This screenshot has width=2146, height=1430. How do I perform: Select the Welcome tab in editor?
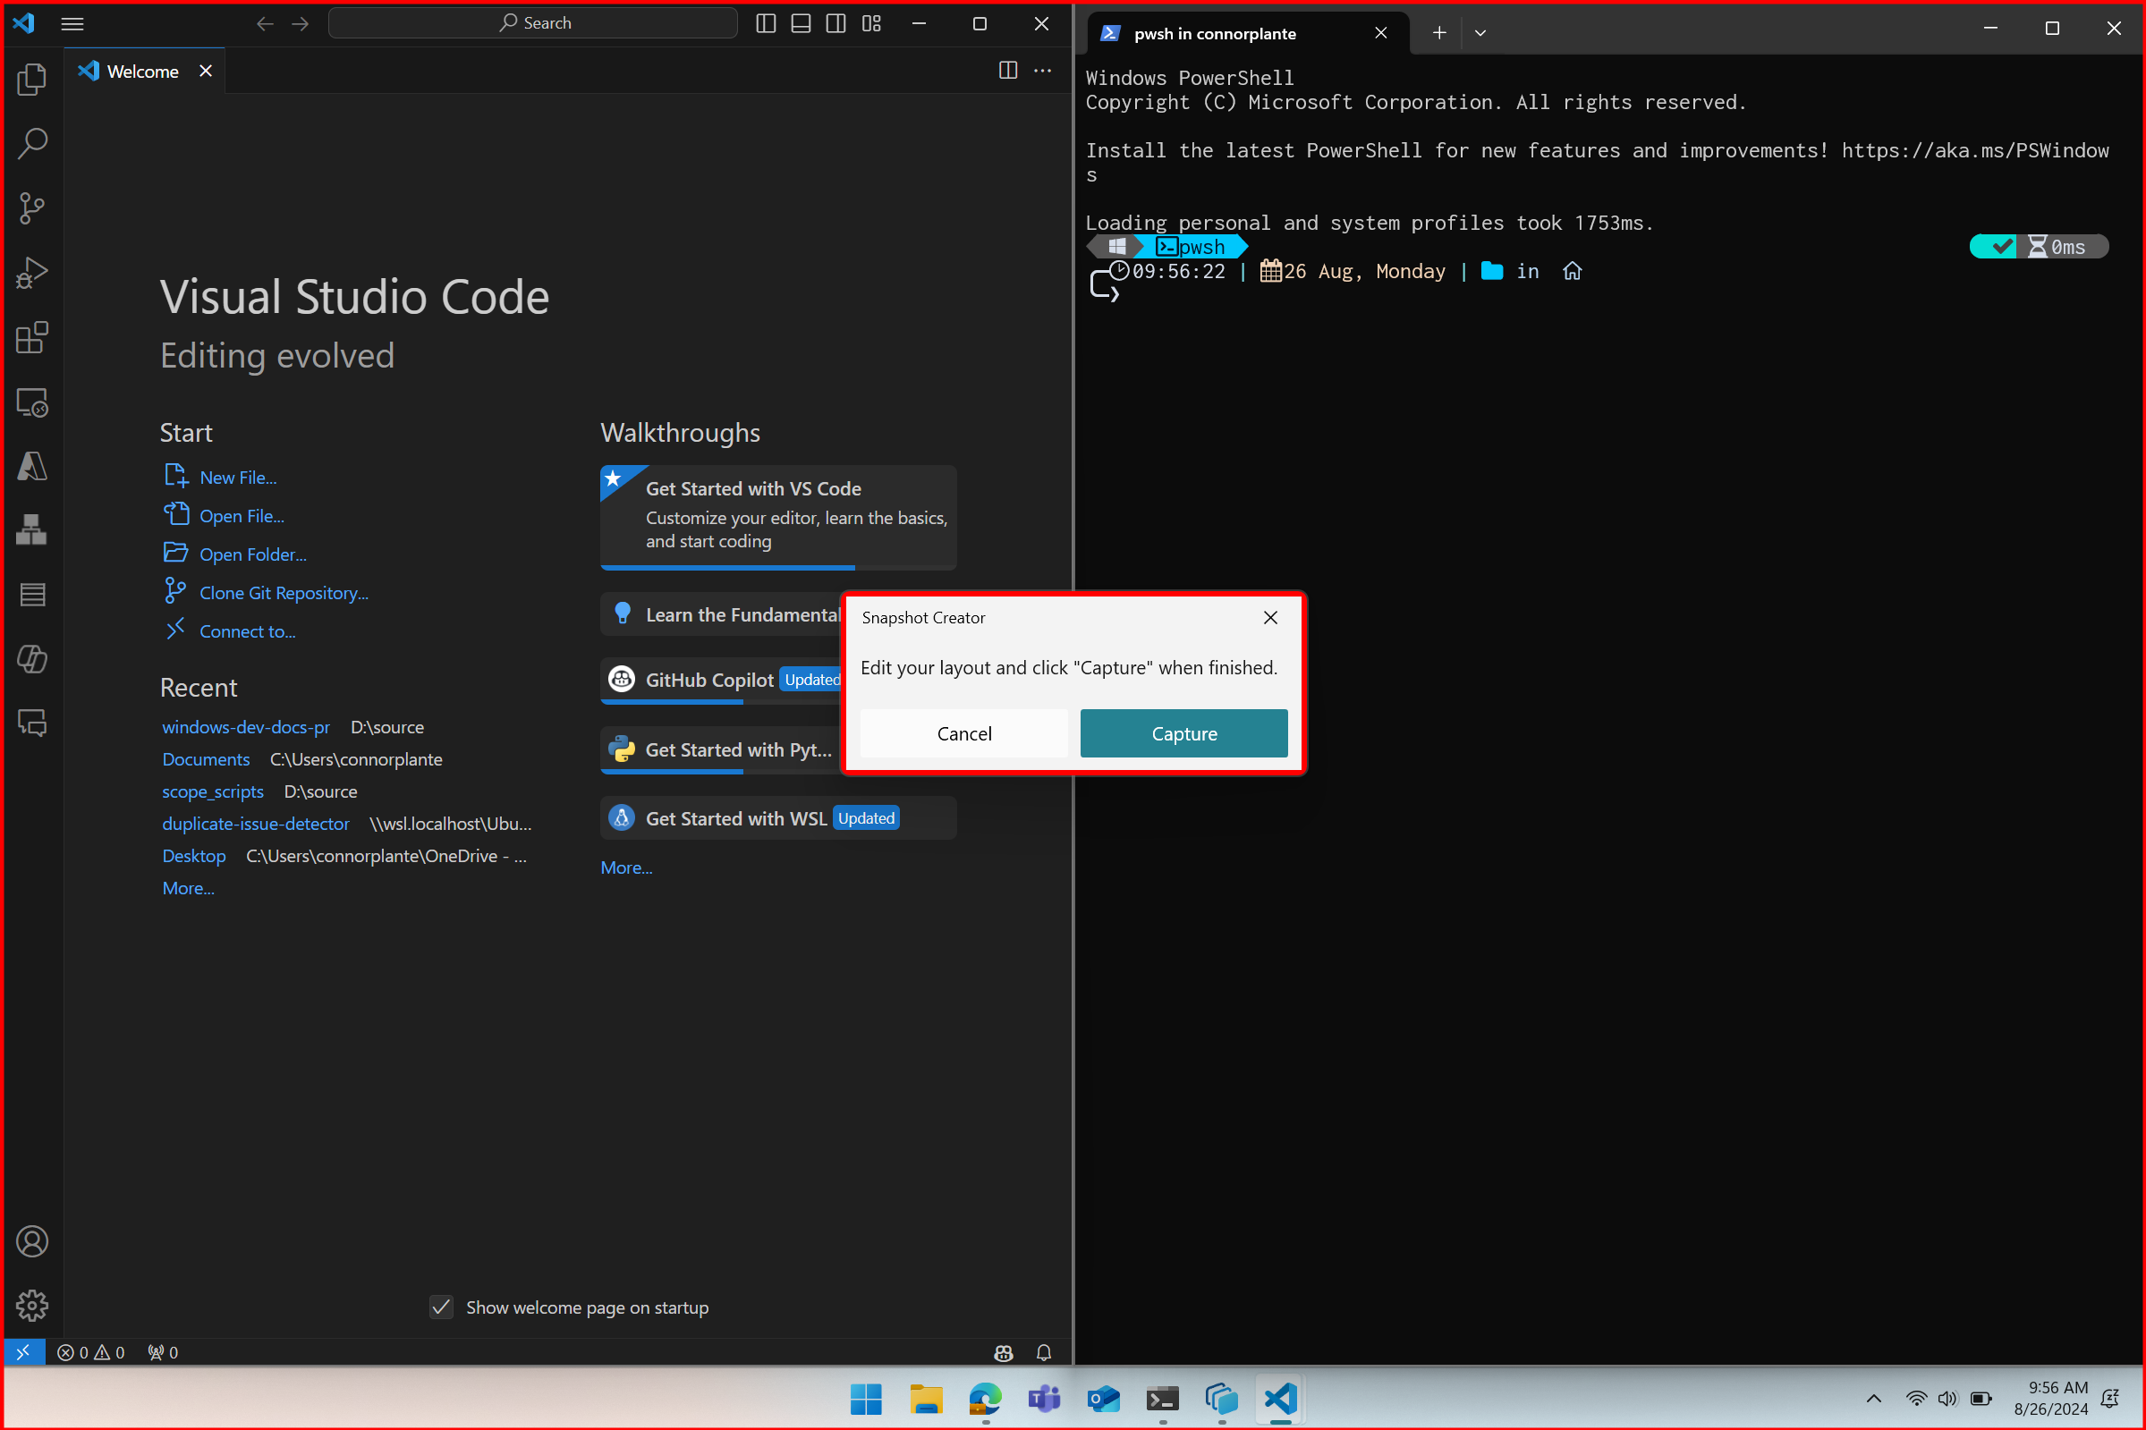coord(142,71)
